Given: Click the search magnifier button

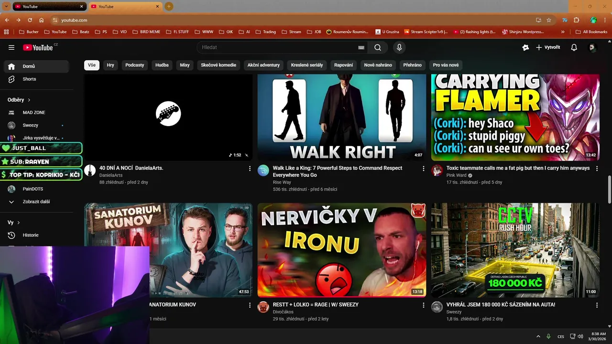Looking at the screenshot, I should 378,47.
